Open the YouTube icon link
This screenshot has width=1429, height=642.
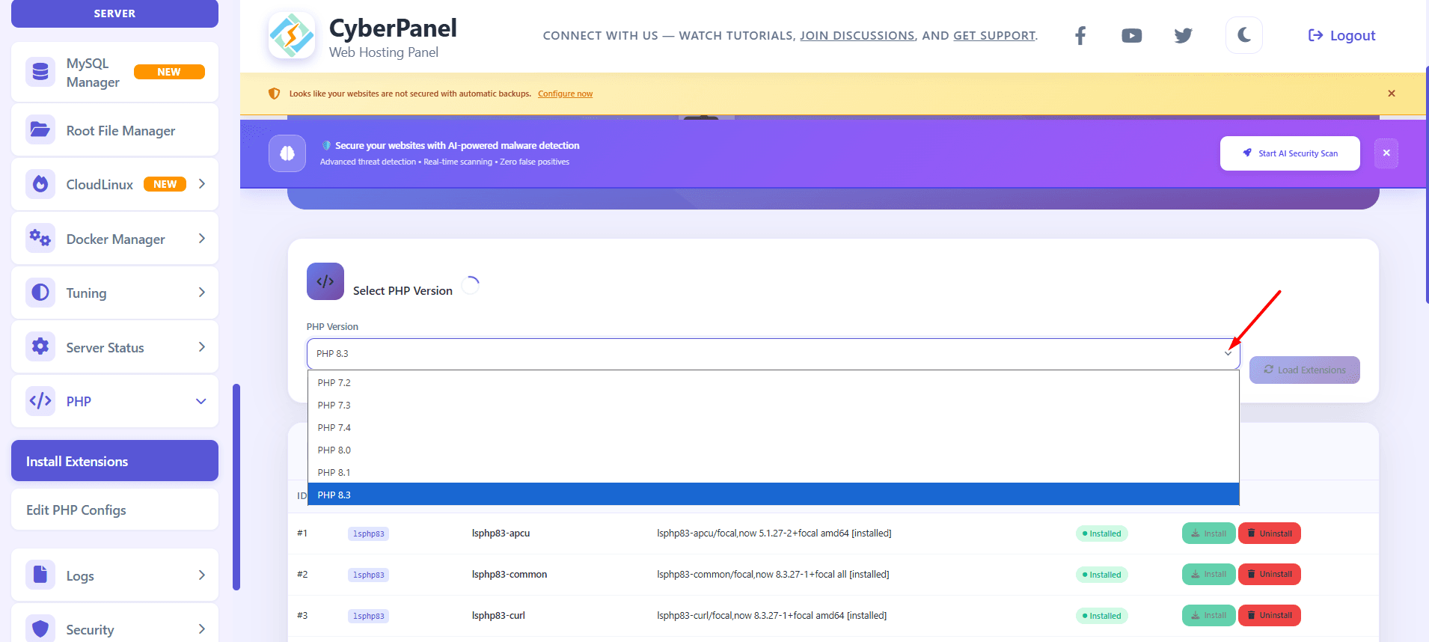pos(1131,36)
